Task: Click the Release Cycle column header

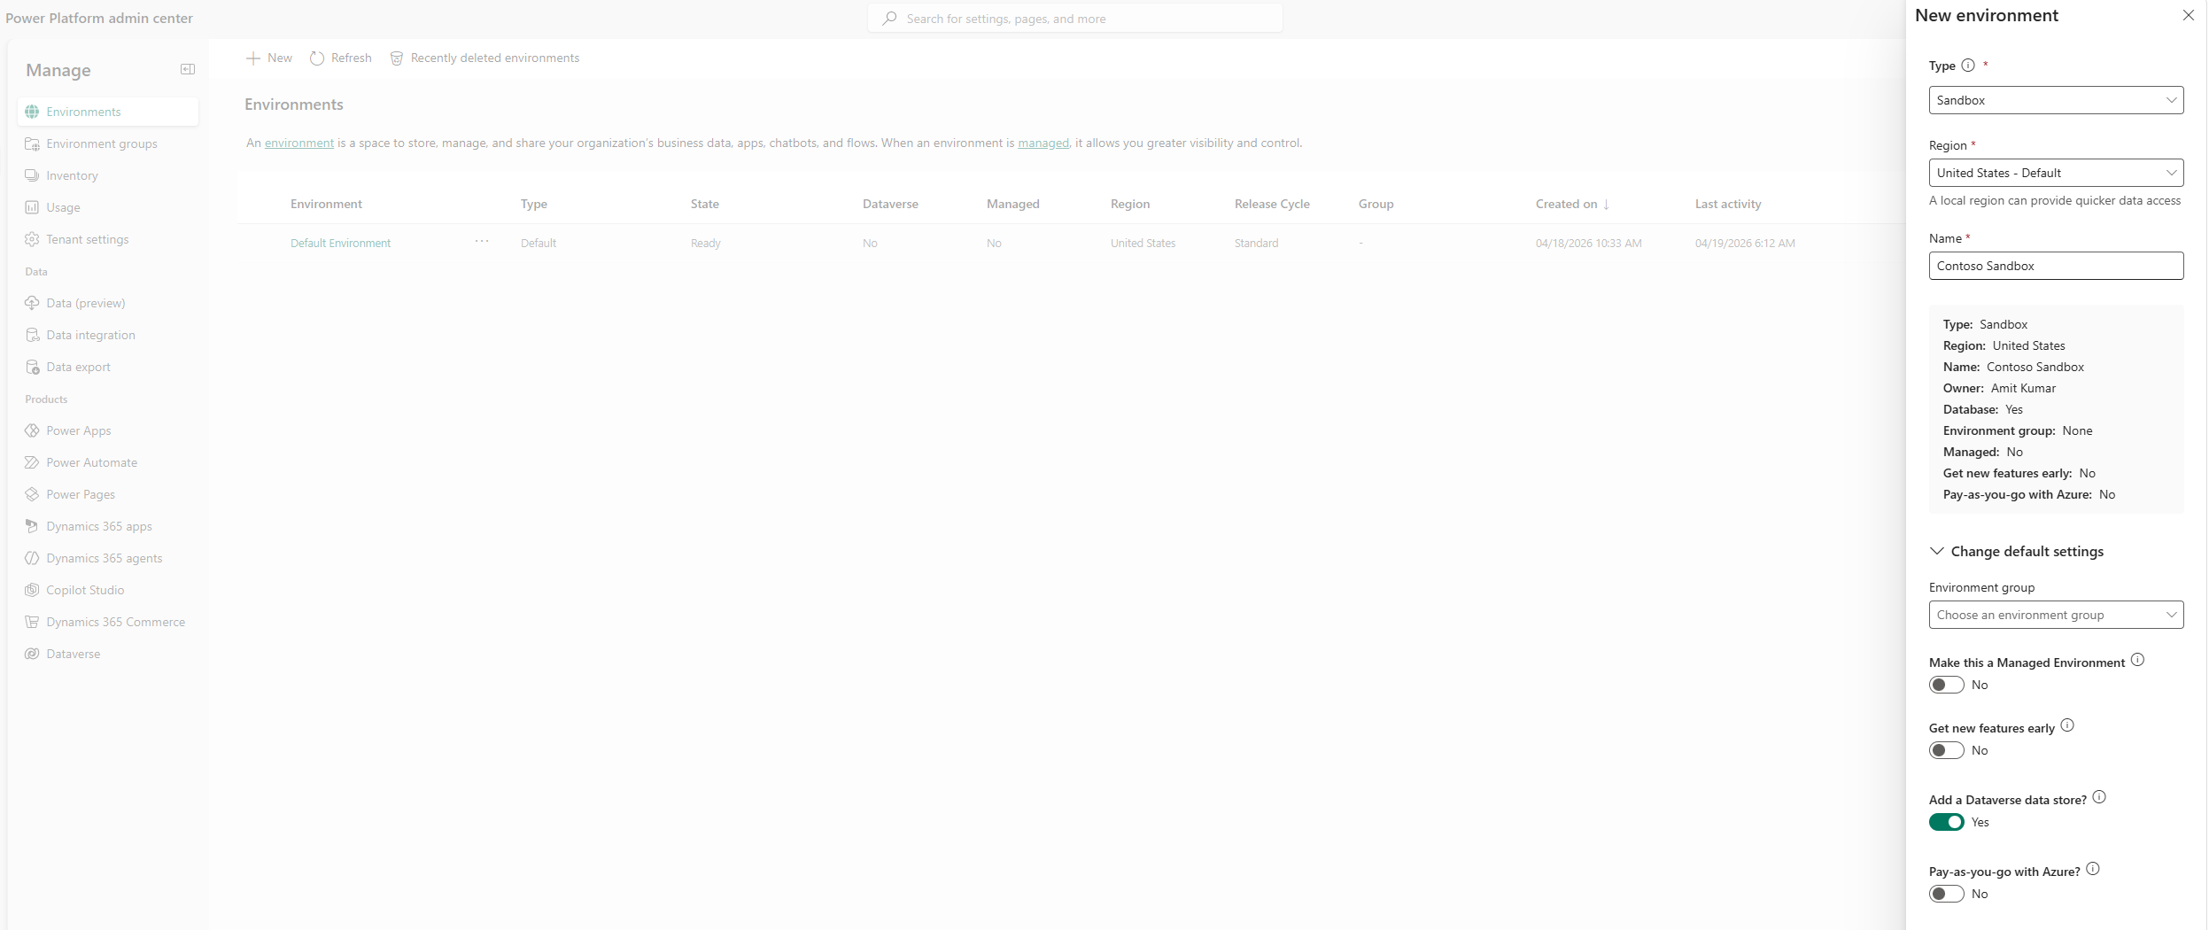Action: (x=1272, y=204)
